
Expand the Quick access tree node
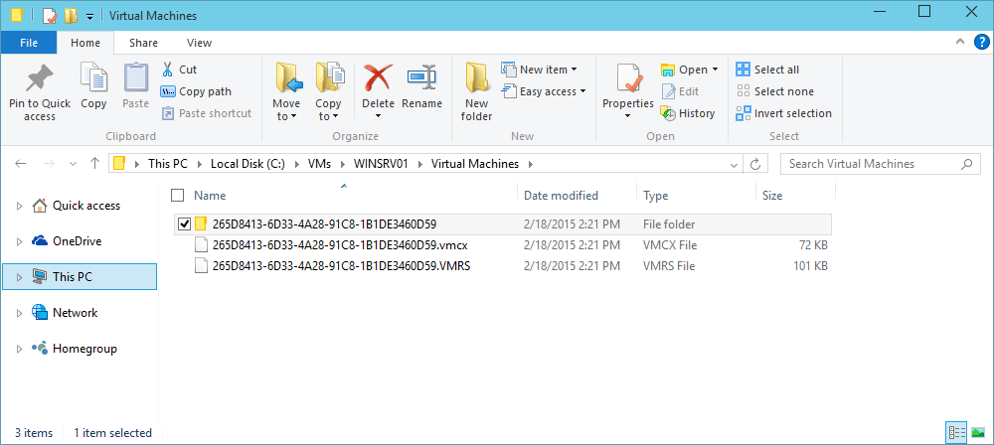point(19,206)
